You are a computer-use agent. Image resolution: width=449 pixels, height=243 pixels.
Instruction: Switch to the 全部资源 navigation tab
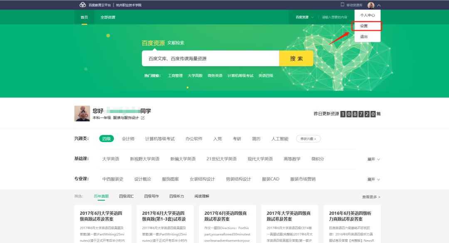(x=108, y=17)
